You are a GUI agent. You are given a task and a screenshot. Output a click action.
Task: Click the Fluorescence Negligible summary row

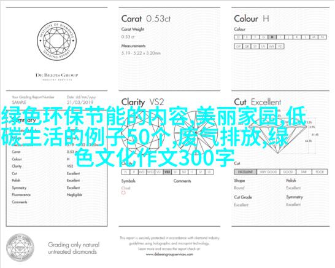[47, 195]
